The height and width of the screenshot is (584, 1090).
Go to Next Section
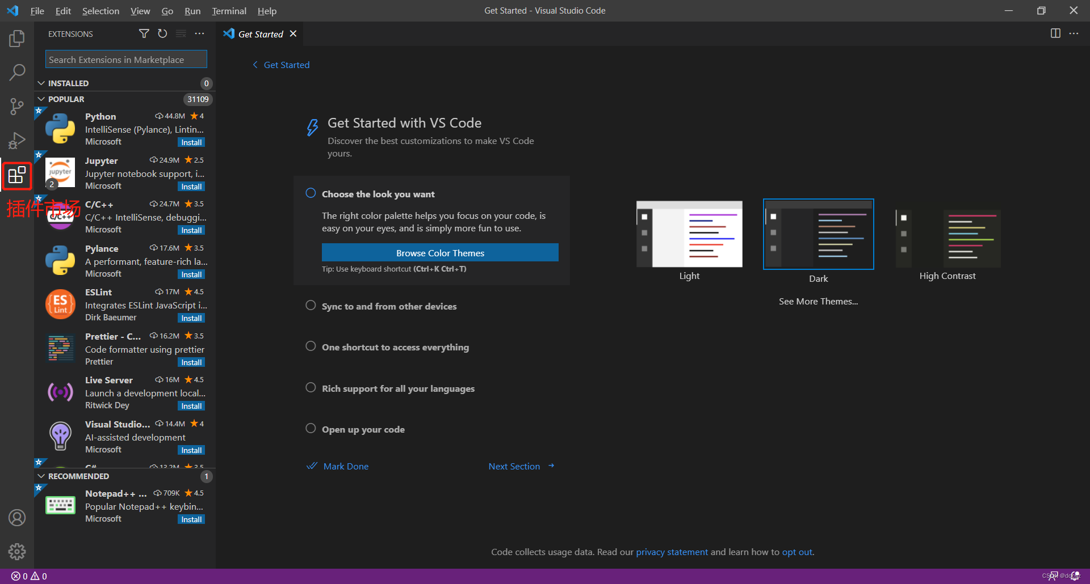point(521,466)
